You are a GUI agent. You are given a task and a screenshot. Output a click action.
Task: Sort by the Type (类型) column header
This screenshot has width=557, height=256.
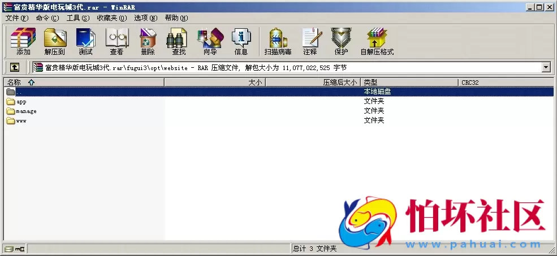pyautogui.click(x=409, y=83)
